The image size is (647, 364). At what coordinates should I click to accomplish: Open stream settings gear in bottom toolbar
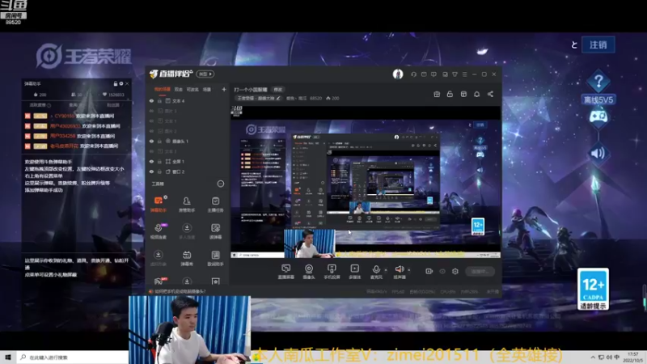click(x=455, y=271)
